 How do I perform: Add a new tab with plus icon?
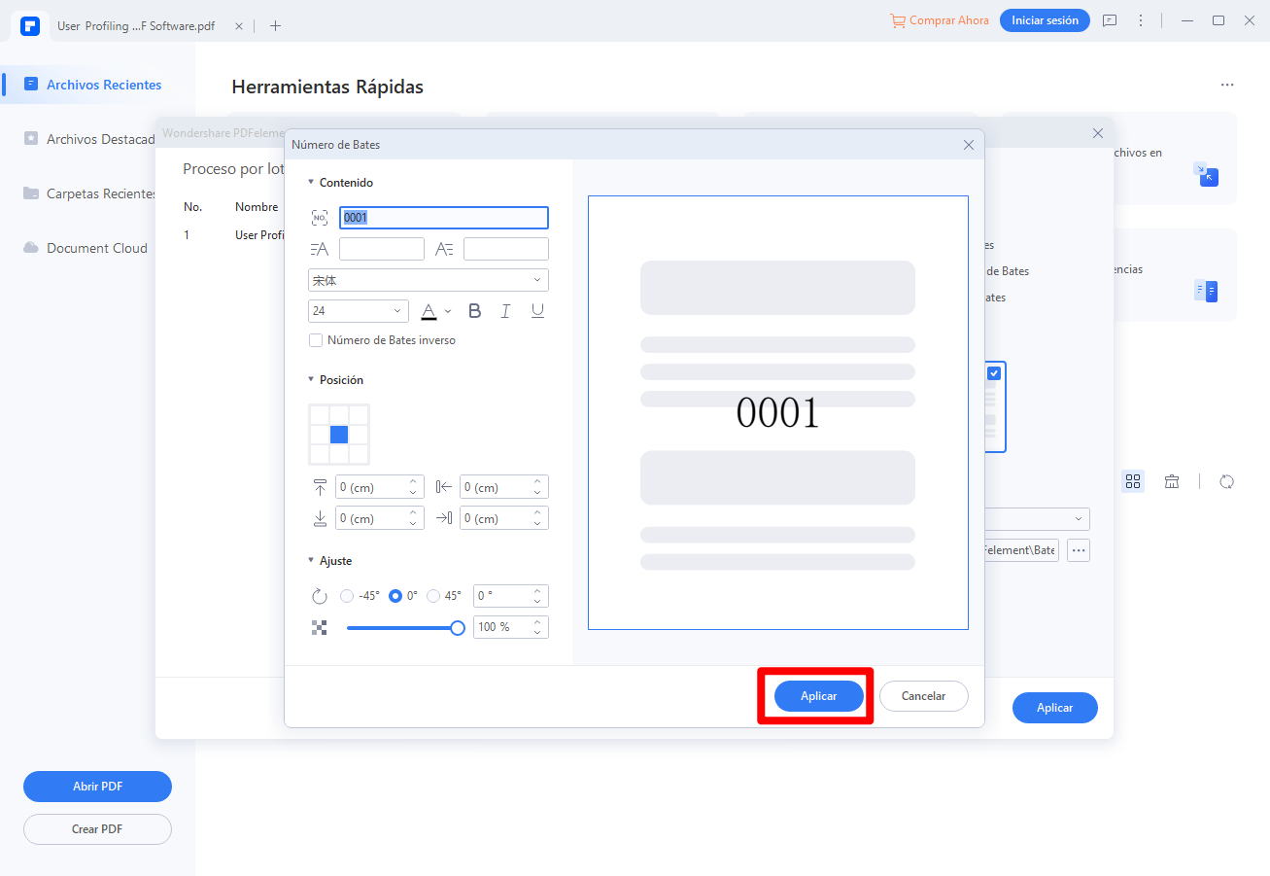point(275,26)
